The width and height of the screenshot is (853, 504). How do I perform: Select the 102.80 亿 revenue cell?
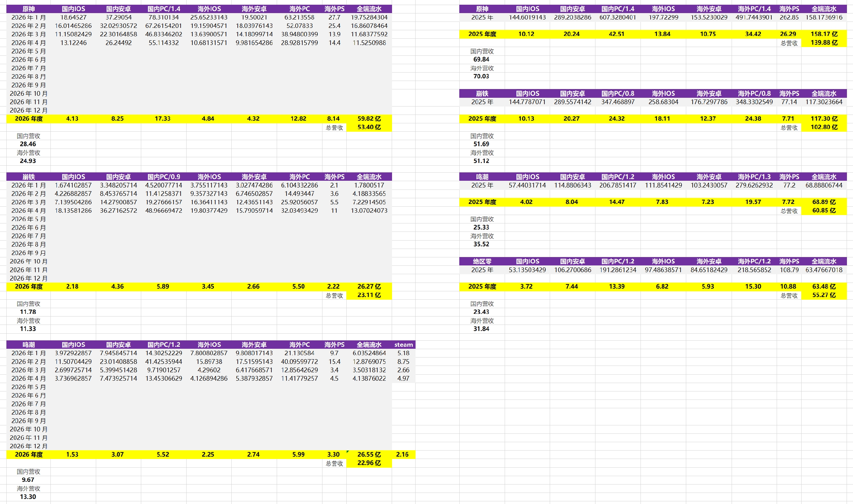point(824,127)
